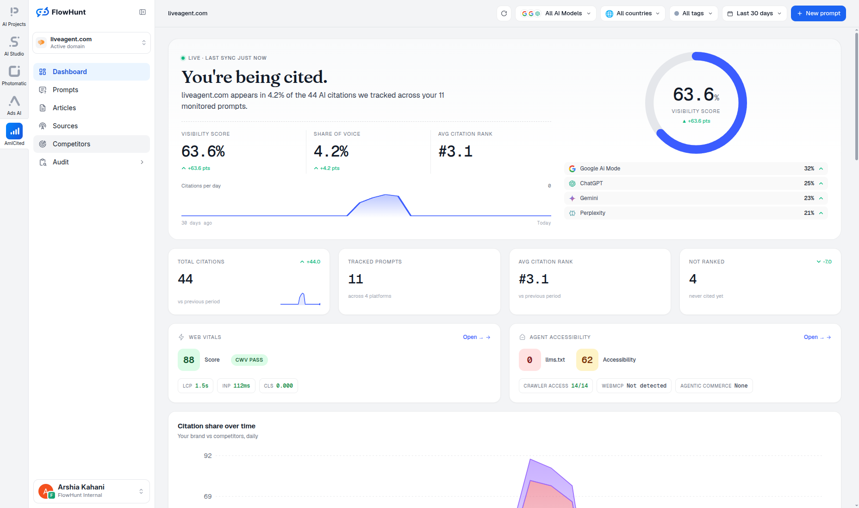Go to the Dashboard page

point(92,72)
